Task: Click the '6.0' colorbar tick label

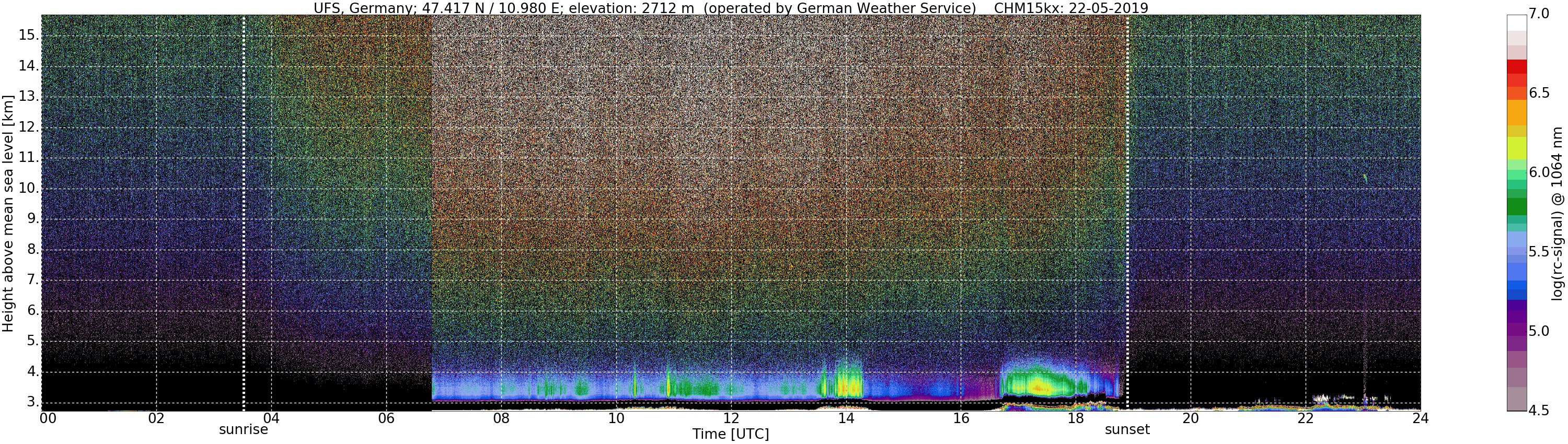Action: 1539,173
